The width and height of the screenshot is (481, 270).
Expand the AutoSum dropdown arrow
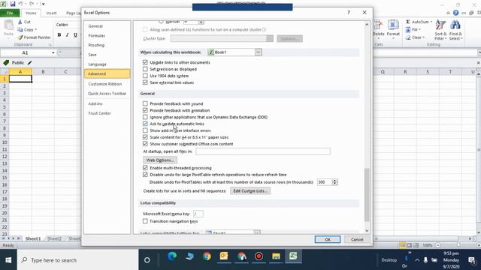[431, 22]
